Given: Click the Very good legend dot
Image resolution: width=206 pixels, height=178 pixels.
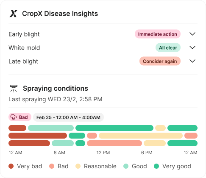Looking at the screenshot, I should point(156,166).
